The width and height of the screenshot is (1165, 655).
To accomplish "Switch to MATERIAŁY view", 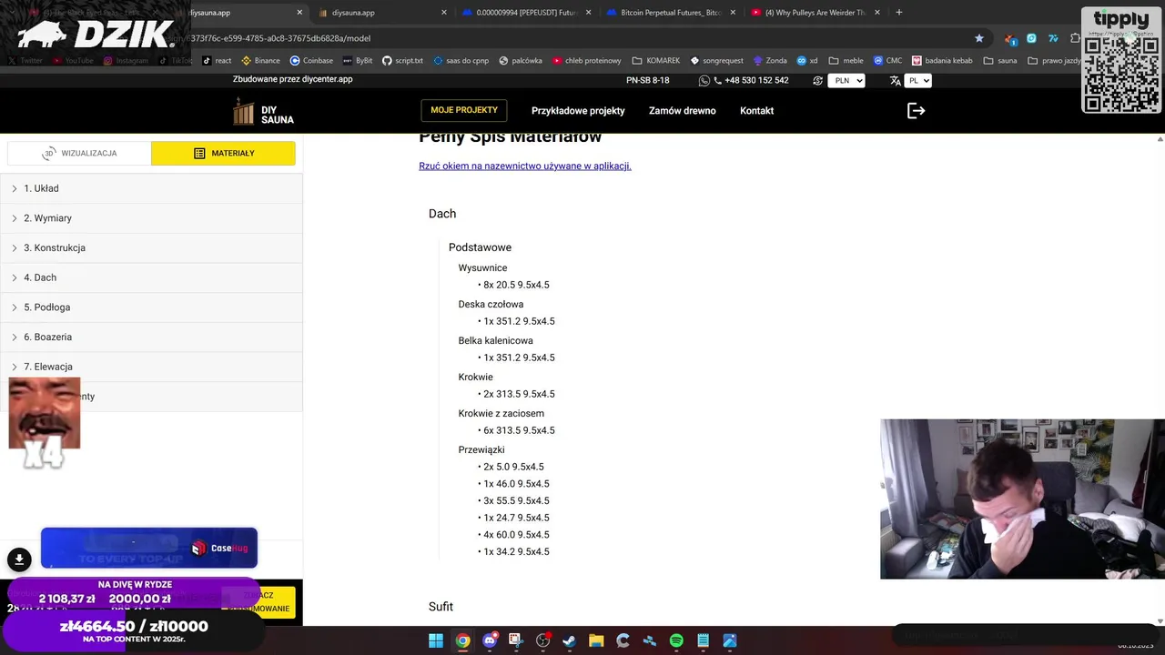I will [223, 153].
